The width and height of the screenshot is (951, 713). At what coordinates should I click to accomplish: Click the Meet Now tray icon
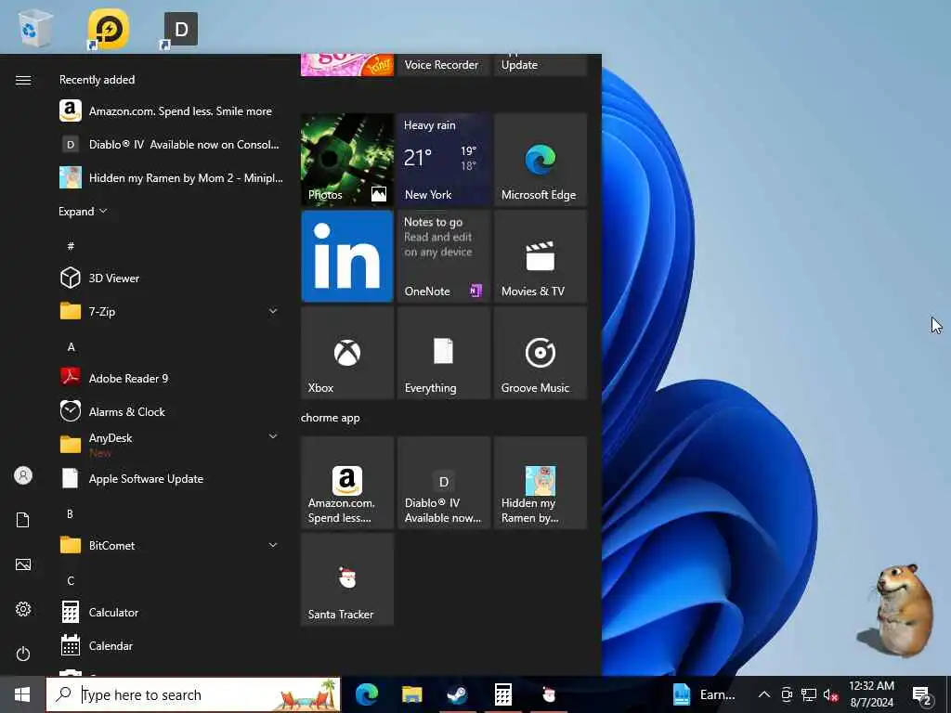coord(787,694)
